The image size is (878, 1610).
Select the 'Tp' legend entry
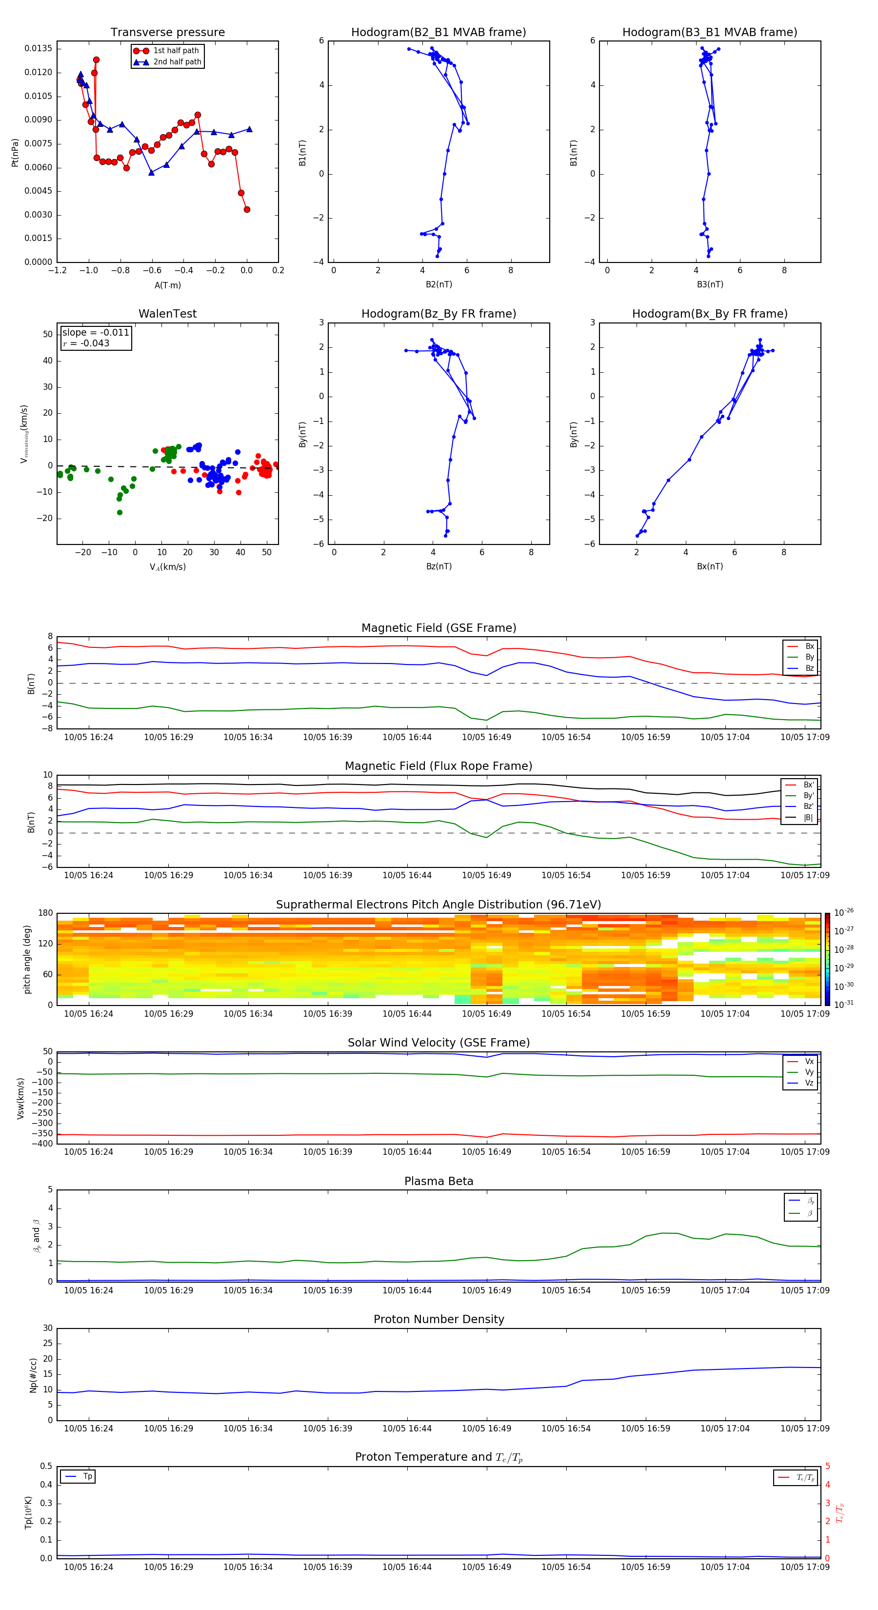(x=78, y=1476)
